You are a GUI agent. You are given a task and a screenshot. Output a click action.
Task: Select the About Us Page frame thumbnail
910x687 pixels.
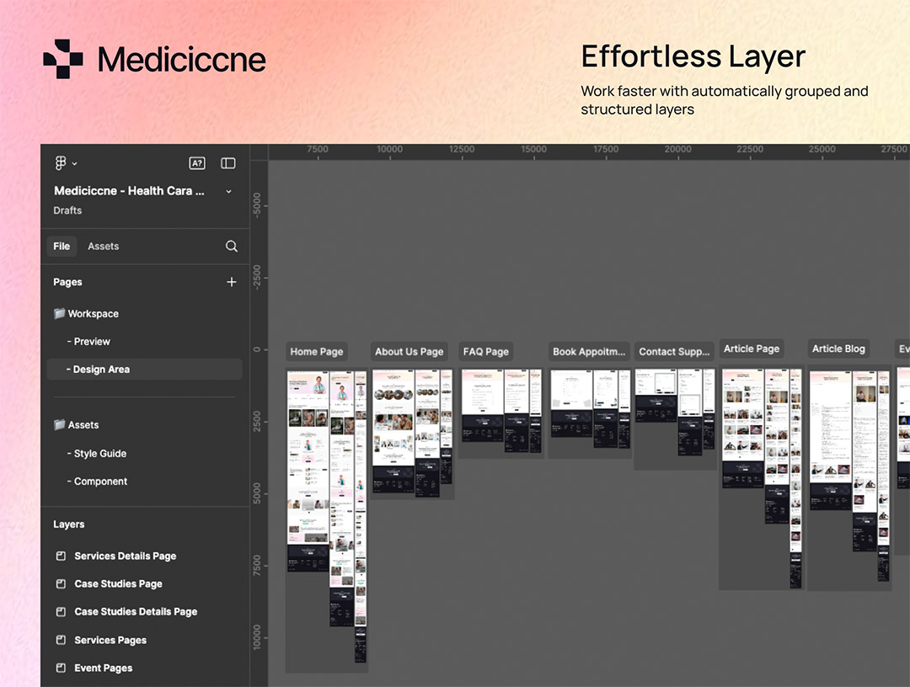point(412,429)
